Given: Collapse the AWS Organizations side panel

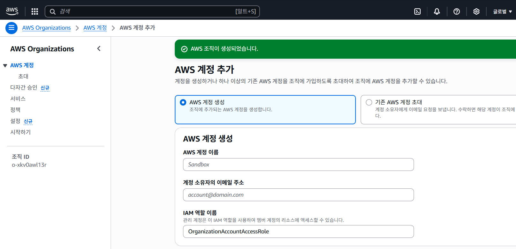Looking at the screenshot, I should click(99, 48).
